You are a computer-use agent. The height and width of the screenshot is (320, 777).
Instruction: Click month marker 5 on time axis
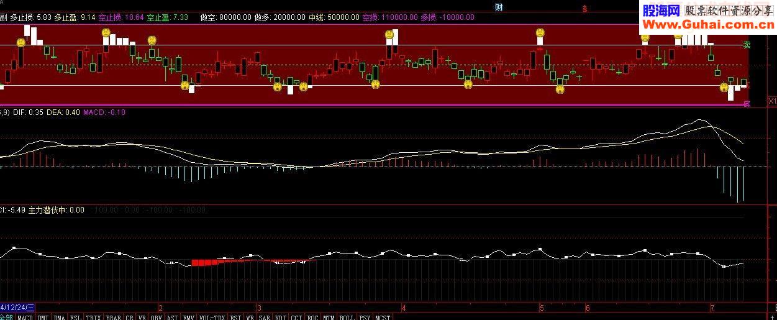(542, 308)
